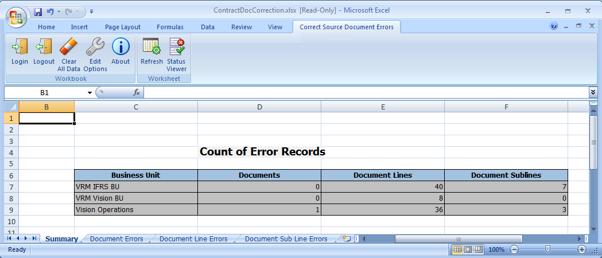Select Correct Source Document Errors tab
Screen dimensions: 602x258
(x=347, y=27)
